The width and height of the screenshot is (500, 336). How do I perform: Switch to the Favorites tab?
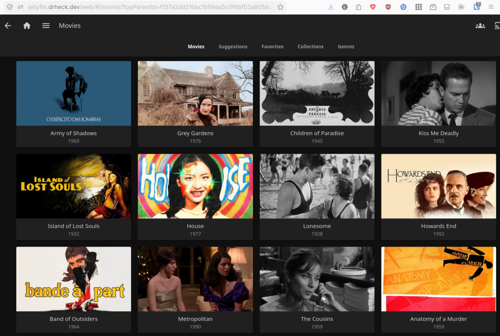tap(272, 47)
